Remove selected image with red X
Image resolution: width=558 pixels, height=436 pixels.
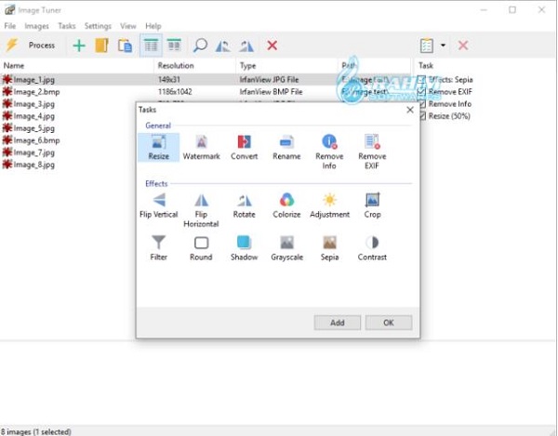click(272, 46)
